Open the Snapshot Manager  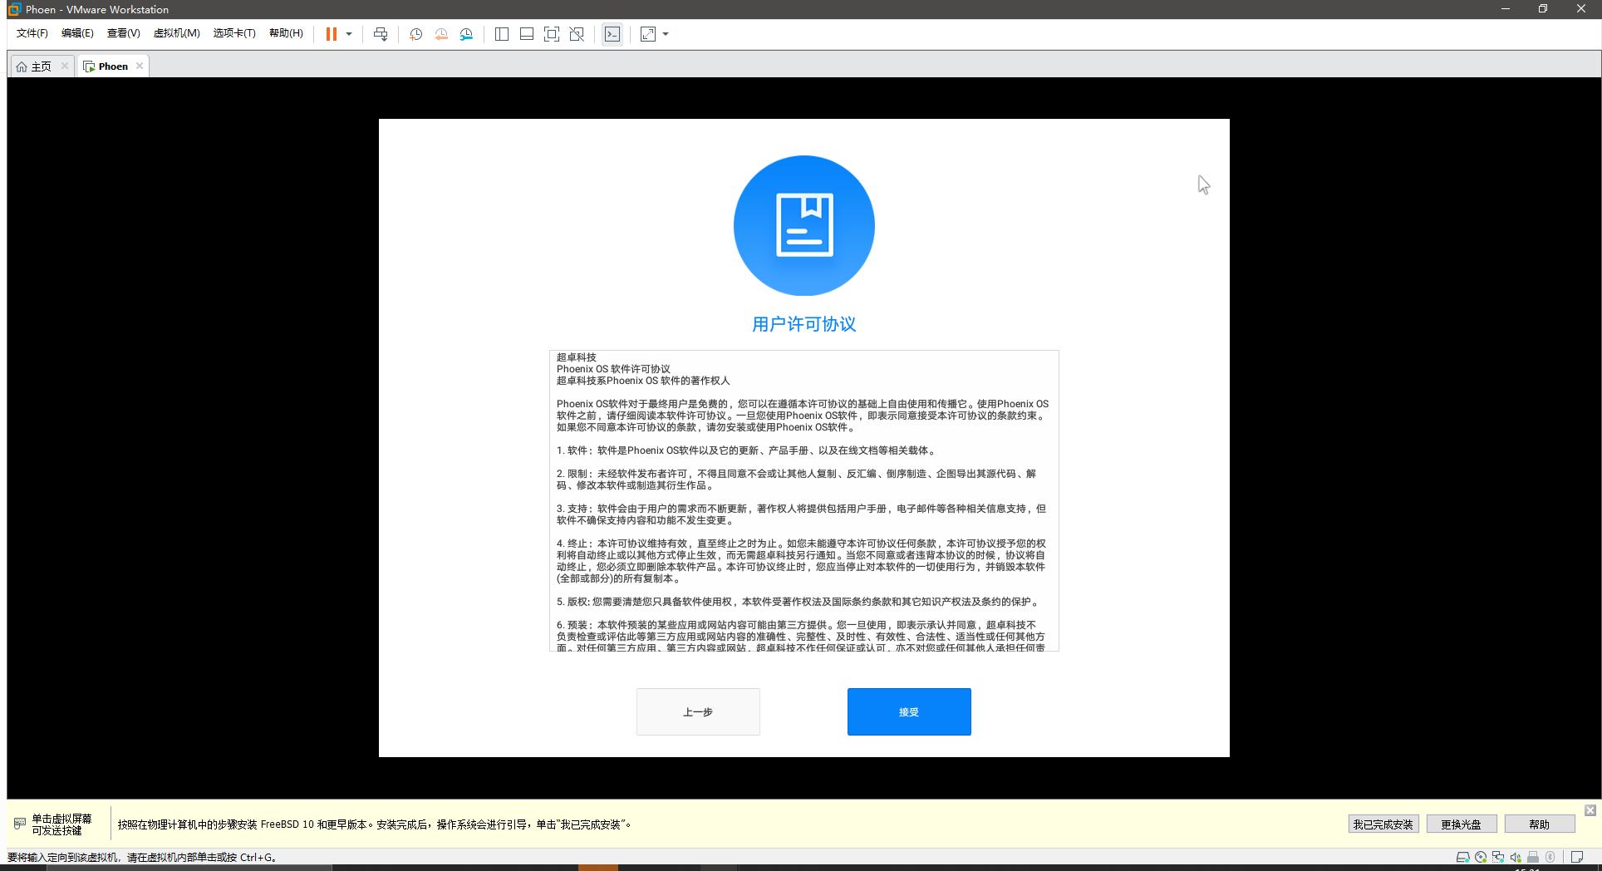tap(466, 34)
